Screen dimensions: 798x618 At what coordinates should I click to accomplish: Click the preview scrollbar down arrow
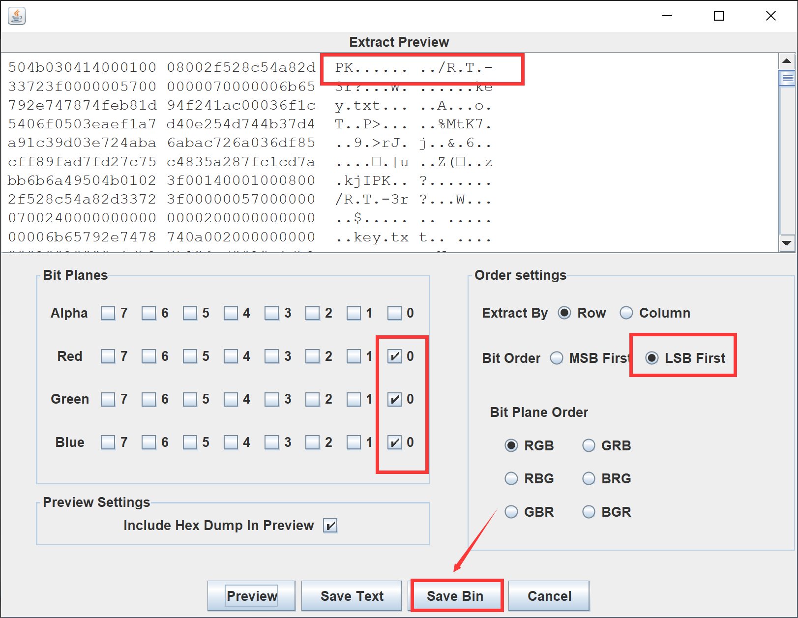pyautogui.click(x=787, y=243)
